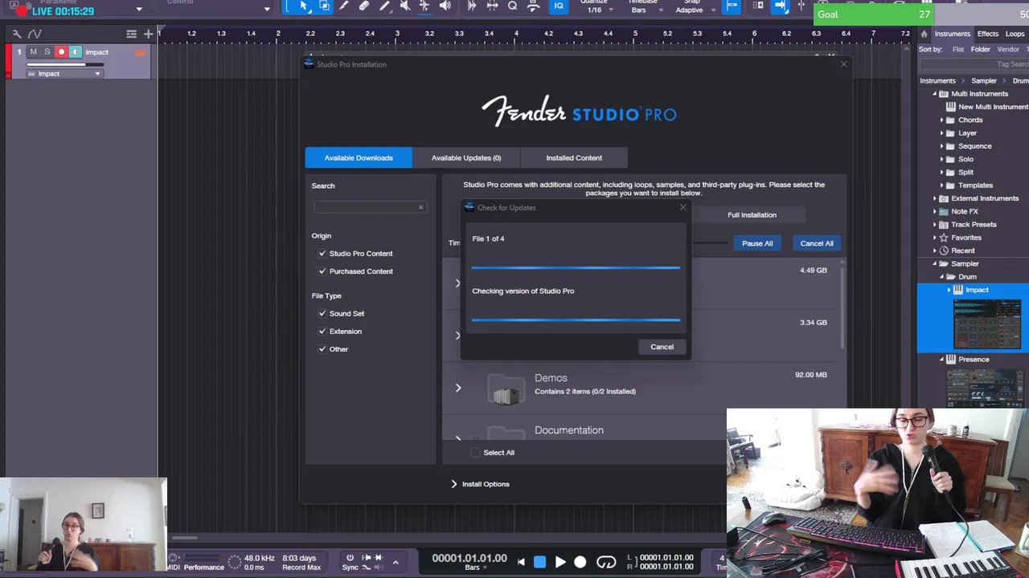This screenshot has width=1029, height=578.
Task: Choose the Eraser tool in the toolbar
Action: coord(364,6)
